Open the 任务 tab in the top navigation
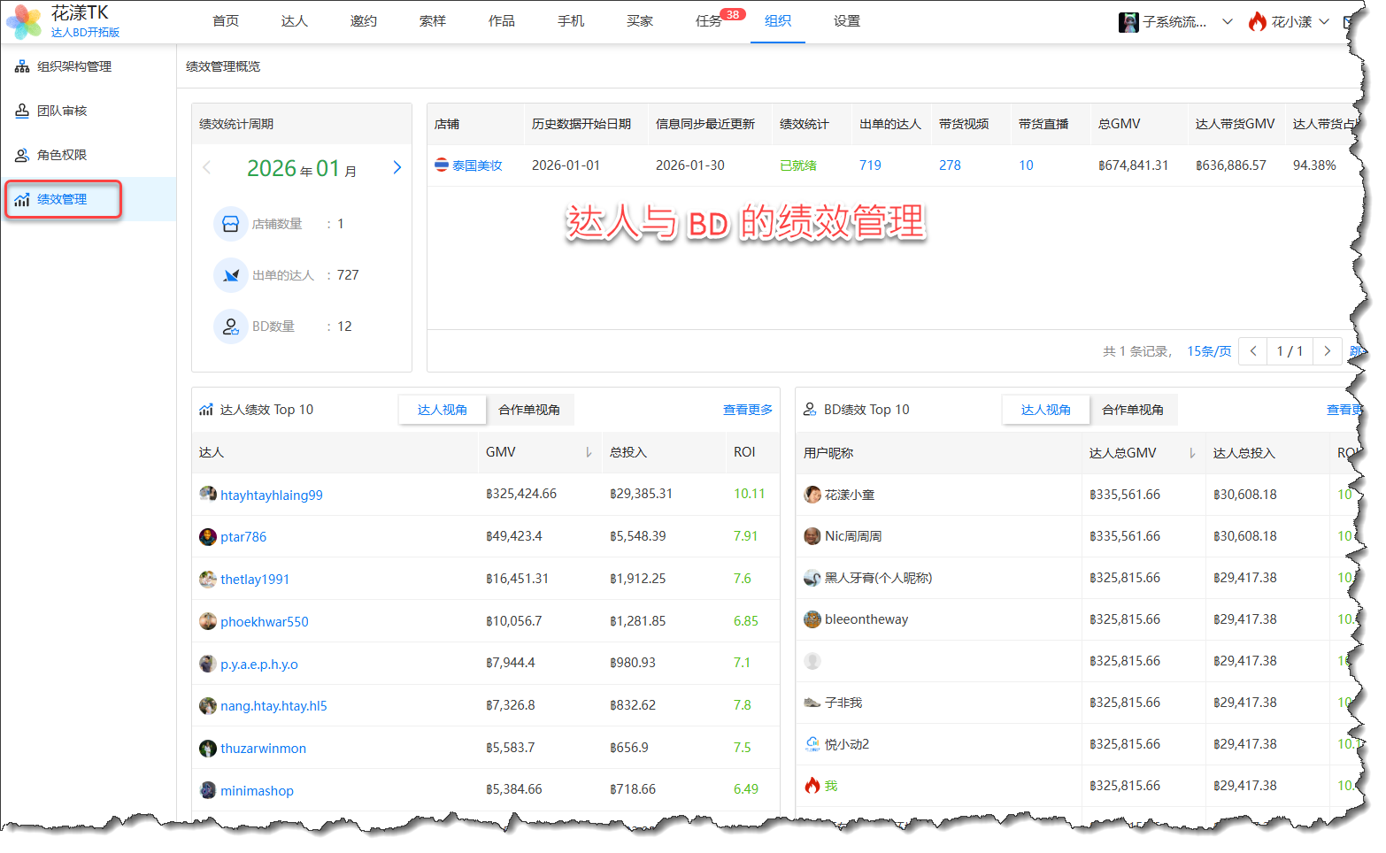This screenshot has height=853, width=1386. pos(708,21)
